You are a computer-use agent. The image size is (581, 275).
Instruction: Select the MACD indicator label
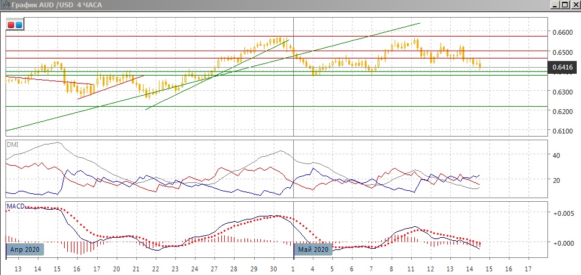click(15, 207)
